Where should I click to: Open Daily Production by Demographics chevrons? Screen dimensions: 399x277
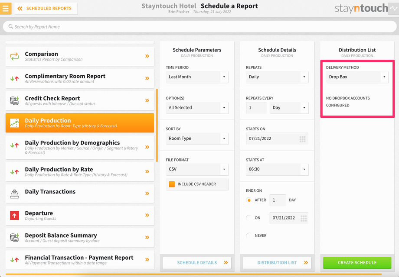pyautogui.click(x=147, y=147)
